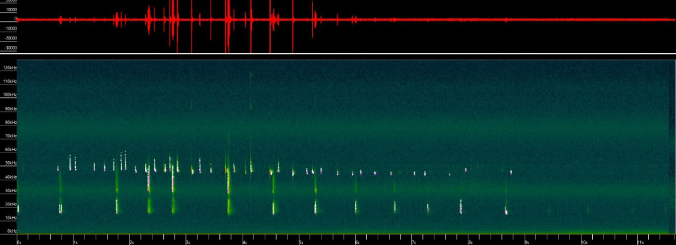Select the 3s time ruler marker

tap(188, 242)
